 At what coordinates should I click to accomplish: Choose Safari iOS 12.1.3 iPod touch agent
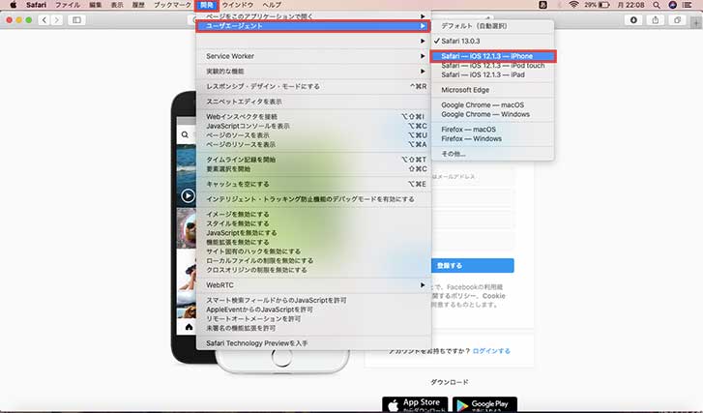click(492, 66)
